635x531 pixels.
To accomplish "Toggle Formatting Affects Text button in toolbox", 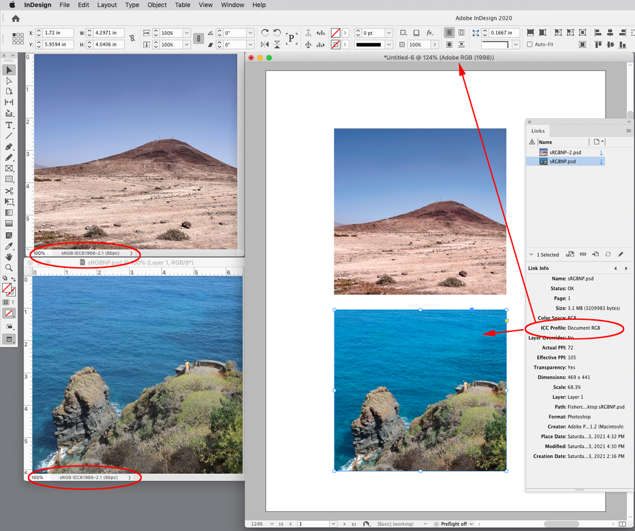I will pyautogui.click(x=13, y=302).
